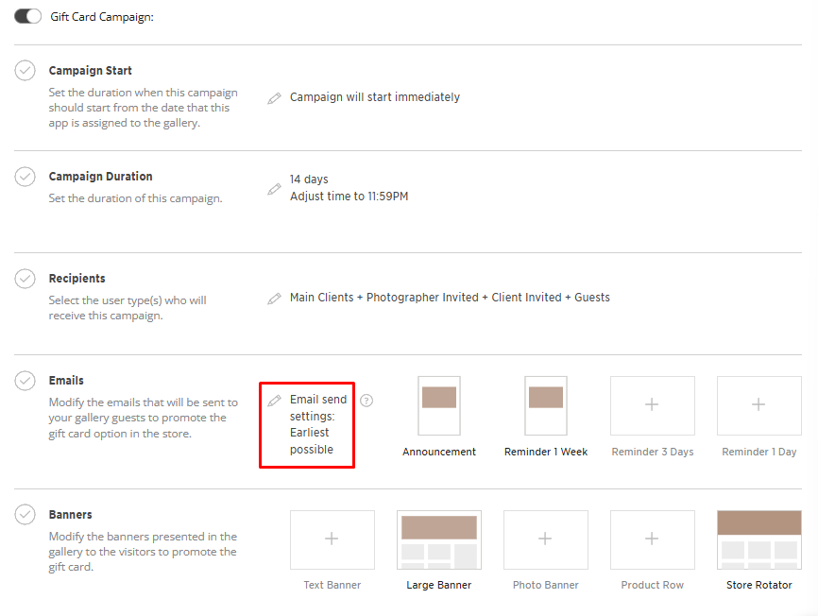Click pencil icon beside Campaign will start immediately

coord(274,97)
